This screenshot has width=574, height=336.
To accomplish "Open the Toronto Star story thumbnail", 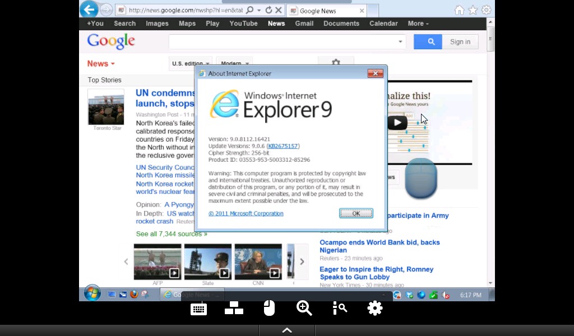I will 106,107.
